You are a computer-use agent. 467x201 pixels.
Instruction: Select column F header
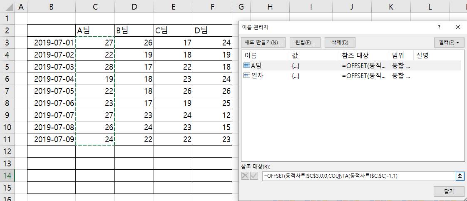tap(212, 7)
